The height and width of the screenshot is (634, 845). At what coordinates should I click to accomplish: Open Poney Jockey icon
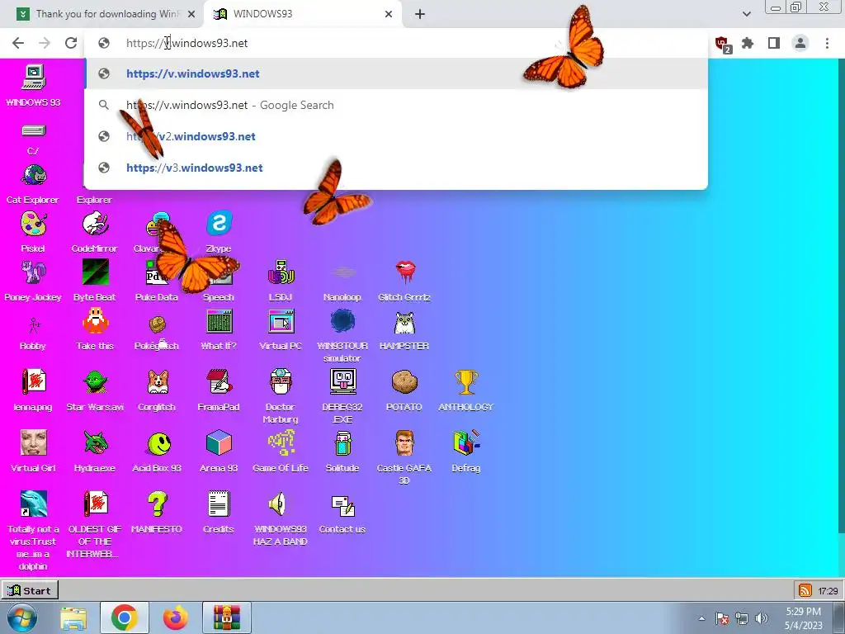tap(33, 272)
